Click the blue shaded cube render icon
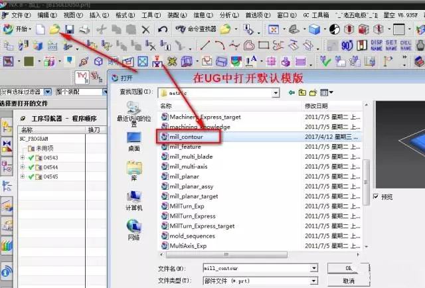 (314, 29)
